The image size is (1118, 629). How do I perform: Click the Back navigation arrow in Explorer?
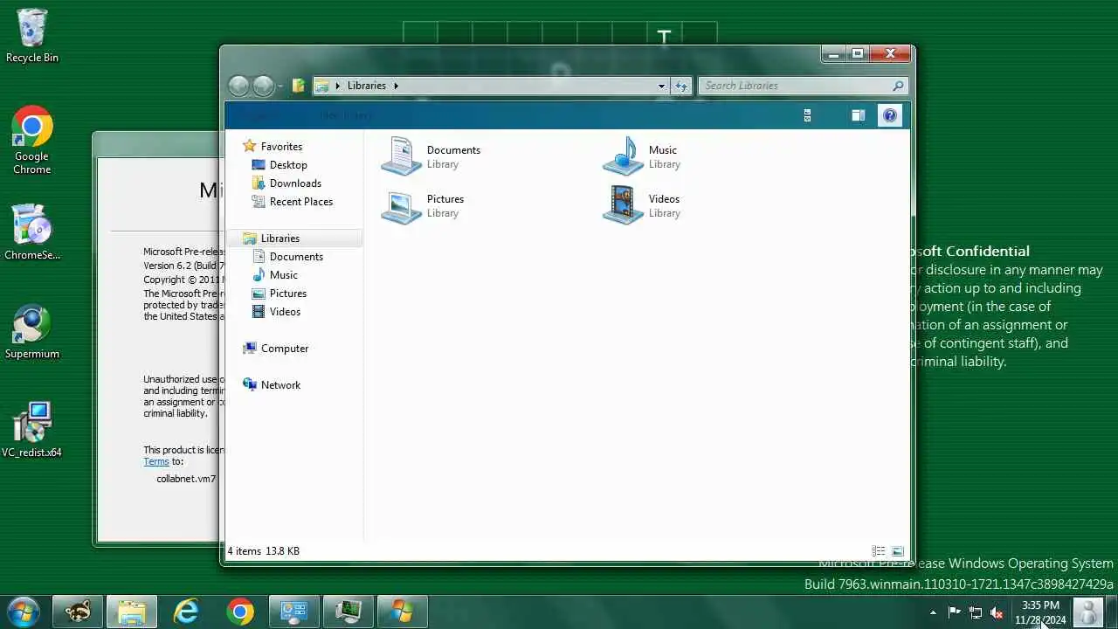coord(238,86)
